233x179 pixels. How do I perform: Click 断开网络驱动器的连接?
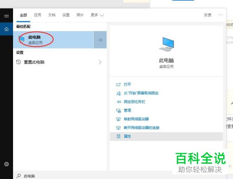point(142,128)
